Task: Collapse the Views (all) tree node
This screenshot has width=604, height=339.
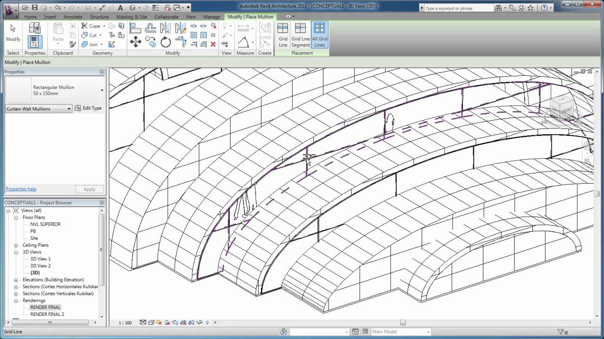Action: pyautogui.click(x=8, y=210)
